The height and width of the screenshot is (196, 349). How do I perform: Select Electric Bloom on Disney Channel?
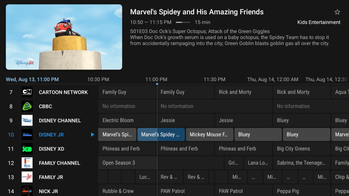click(x=127, y=120)
